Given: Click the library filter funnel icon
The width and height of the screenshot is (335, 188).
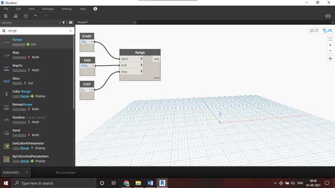Looking at the screenshot, I should 64,23.
